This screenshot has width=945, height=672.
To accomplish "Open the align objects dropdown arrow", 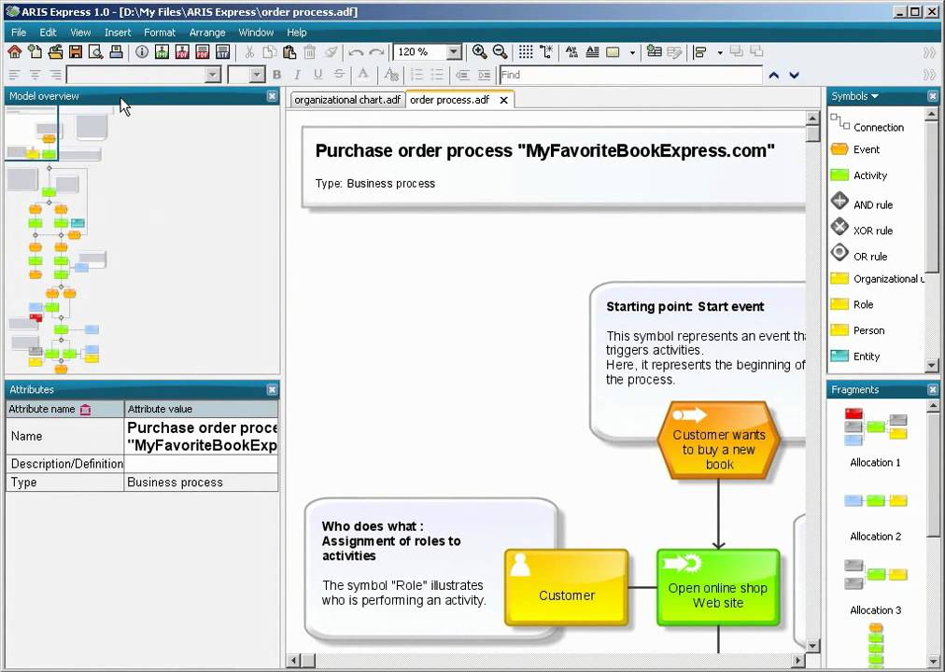I will (x=720, y=52).
